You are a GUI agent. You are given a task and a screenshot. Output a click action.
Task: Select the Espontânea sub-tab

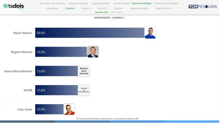coord(52,8)
